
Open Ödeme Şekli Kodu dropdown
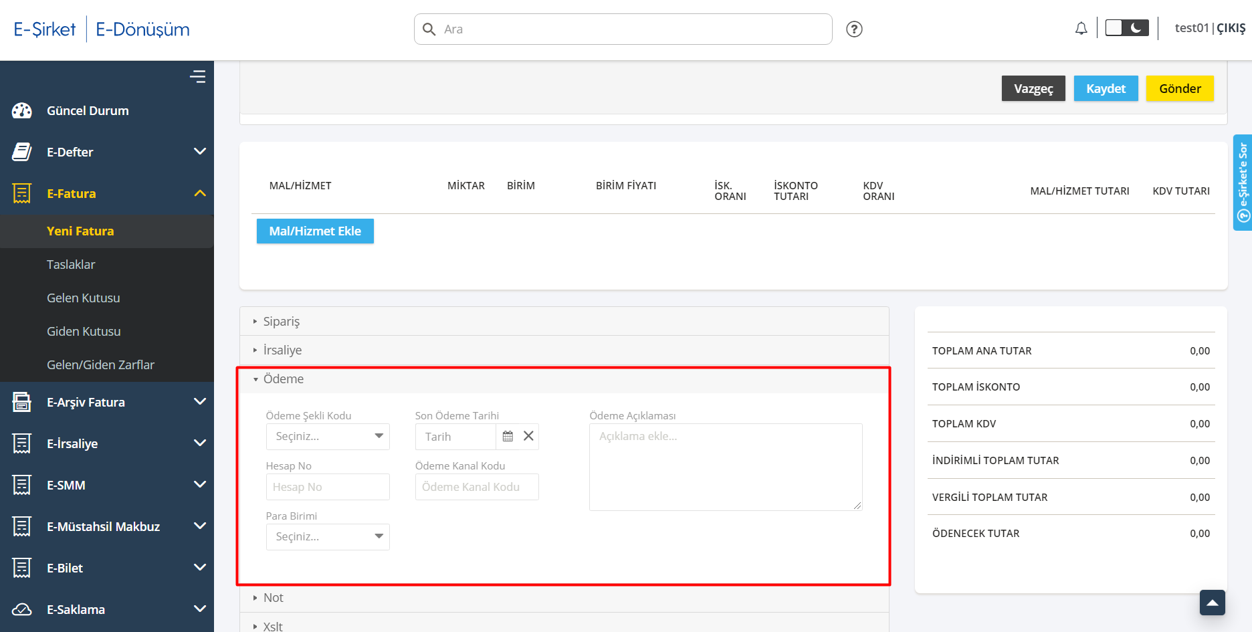point(328,437)
